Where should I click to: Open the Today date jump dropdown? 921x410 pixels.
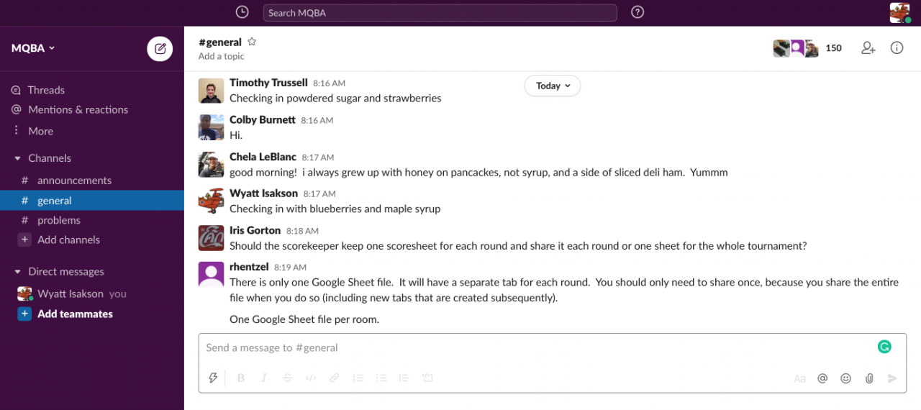pyautogui.click(x=552, y=86)
